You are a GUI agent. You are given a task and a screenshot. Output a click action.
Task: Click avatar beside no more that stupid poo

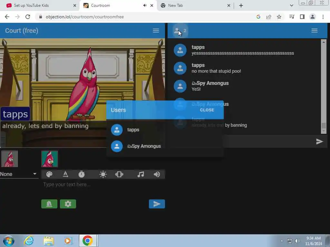click(180, 68)
